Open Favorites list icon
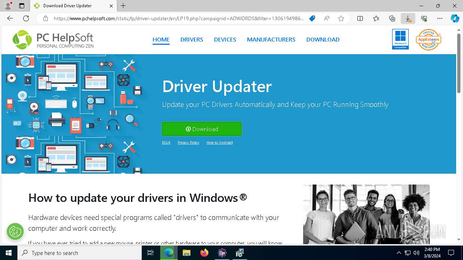Image resolution: width=463 pixels, height=260 pixels. tap(376, 18)
